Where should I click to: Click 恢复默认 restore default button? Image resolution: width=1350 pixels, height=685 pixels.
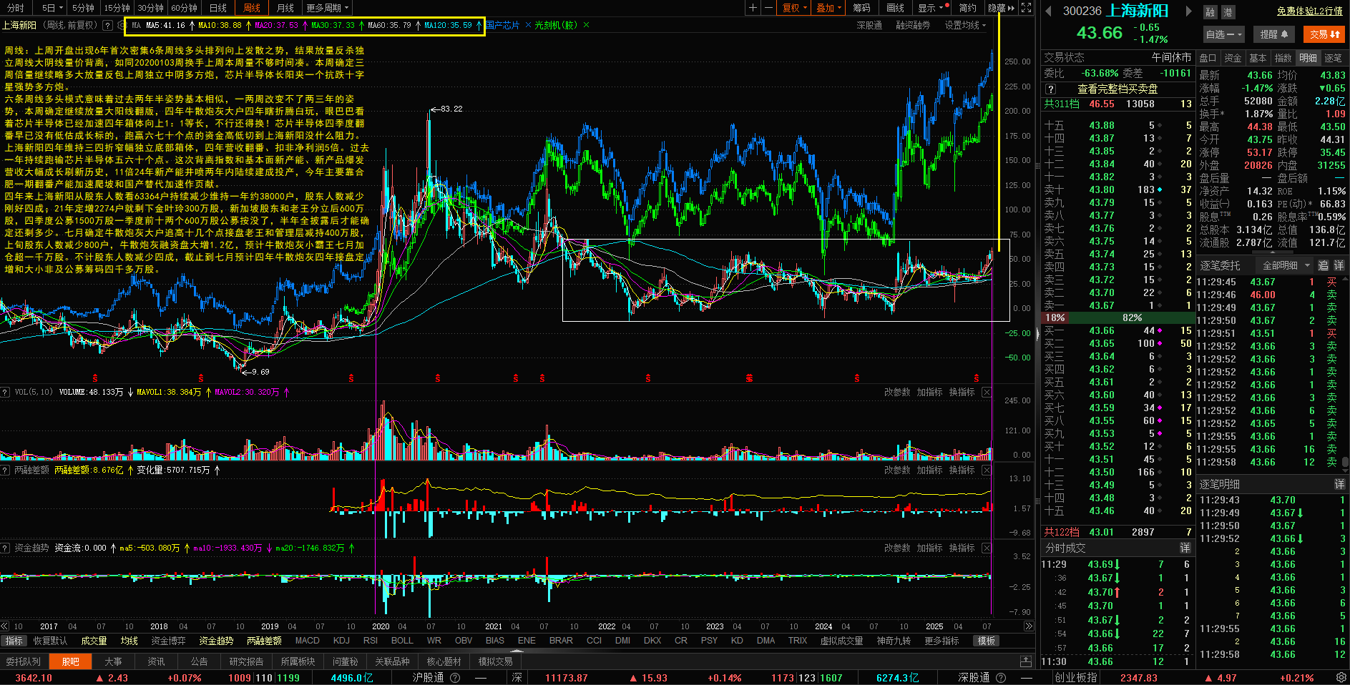[50, 641]
